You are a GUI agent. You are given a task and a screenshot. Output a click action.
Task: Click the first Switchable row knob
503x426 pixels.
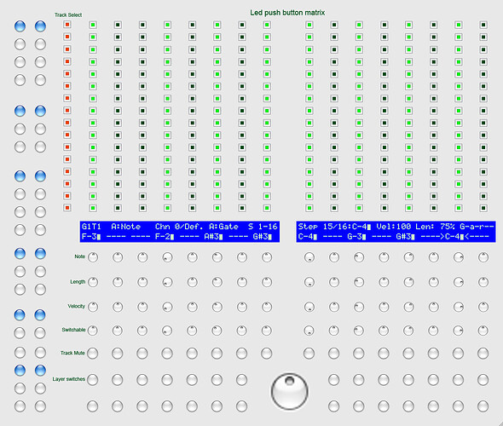(93, 331)
